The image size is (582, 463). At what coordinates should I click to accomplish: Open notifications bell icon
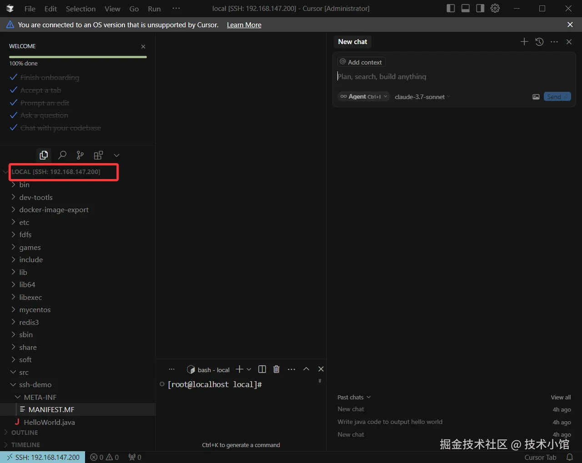coord(570,458)
